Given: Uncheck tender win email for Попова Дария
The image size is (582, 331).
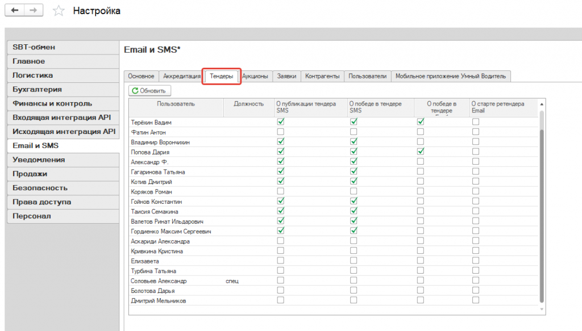Looking at the screenshot, I should (x=421, y=151).
